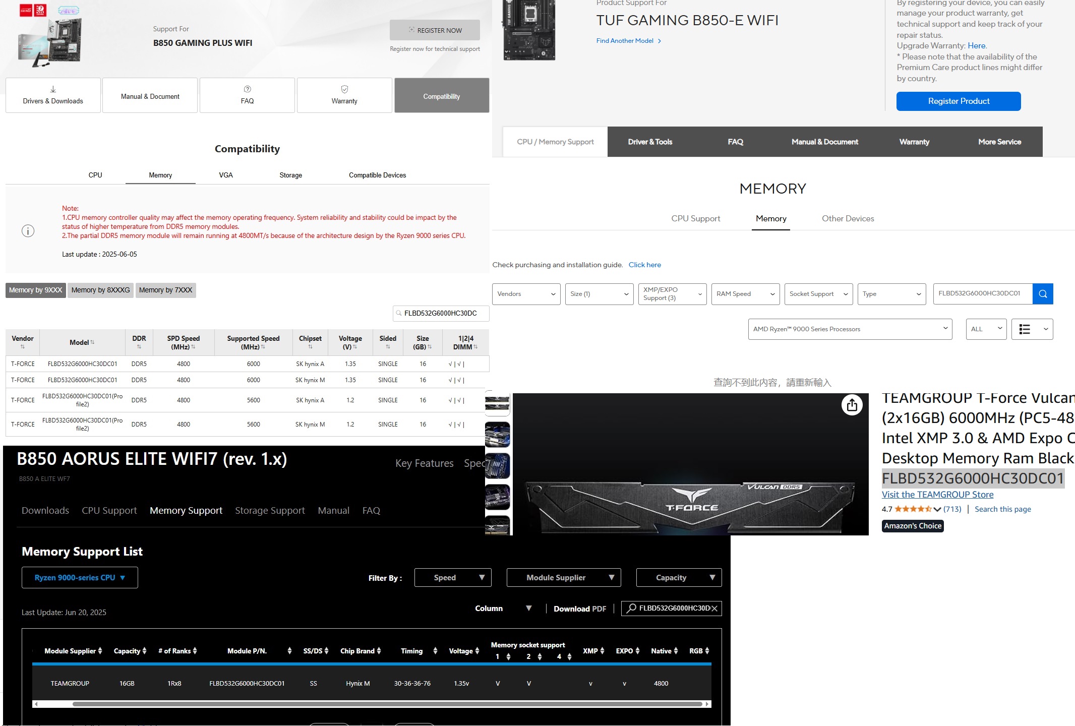Sort Gigabyte table by Module P/N.

(x=289, y=651)
